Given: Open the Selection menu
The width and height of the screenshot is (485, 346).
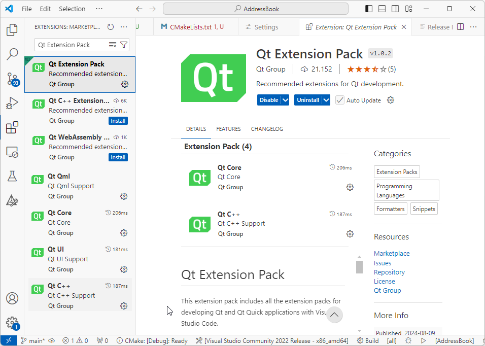Looking at the screenshot, I should tap(72, 9).
